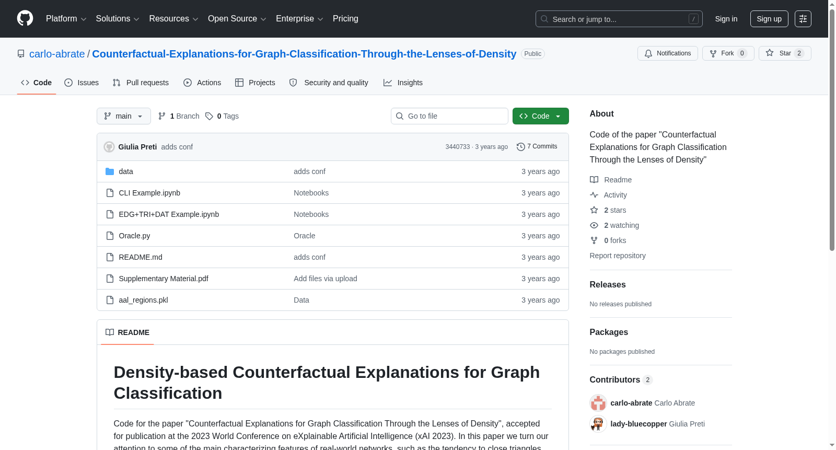
Task: Open the Packages heading link
Action: pyautogui.click(x=609, y=332)
